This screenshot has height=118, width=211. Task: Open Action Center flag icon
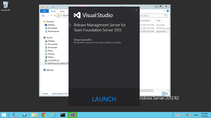(183, 115)
